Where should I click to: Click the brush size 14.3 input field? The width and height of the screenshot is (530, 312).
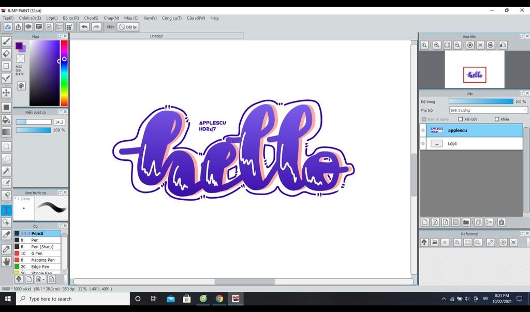click(x=59, y=122)
